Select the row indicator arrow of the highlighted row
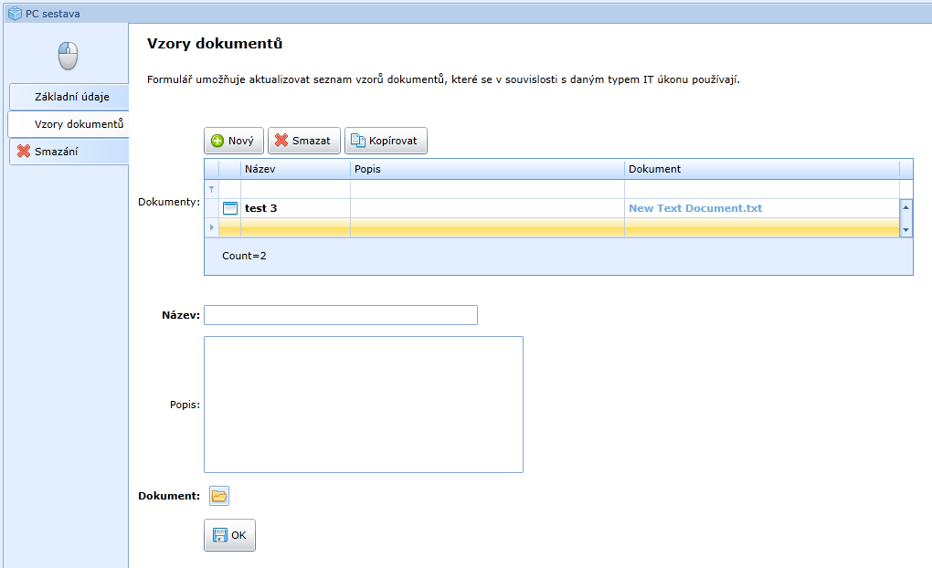 [212, 226]
